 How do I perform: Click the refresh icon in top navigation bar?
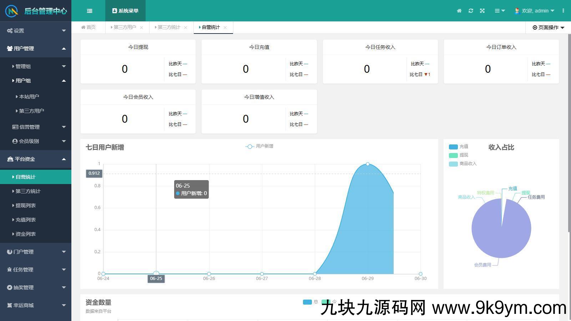point(471,11)
